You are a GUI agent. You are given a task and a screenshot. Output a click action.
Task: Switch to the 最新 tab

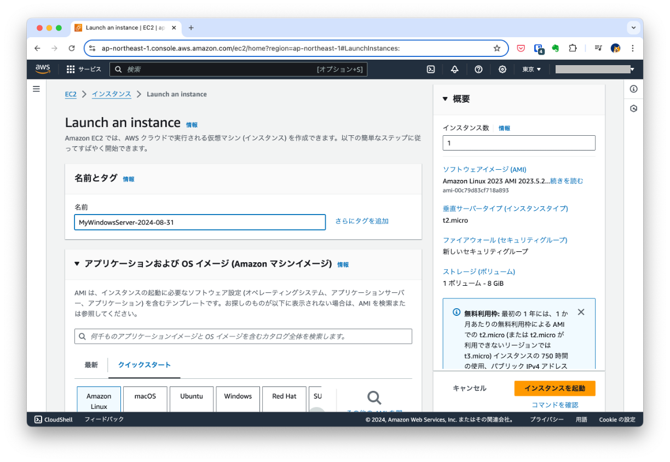91,365
